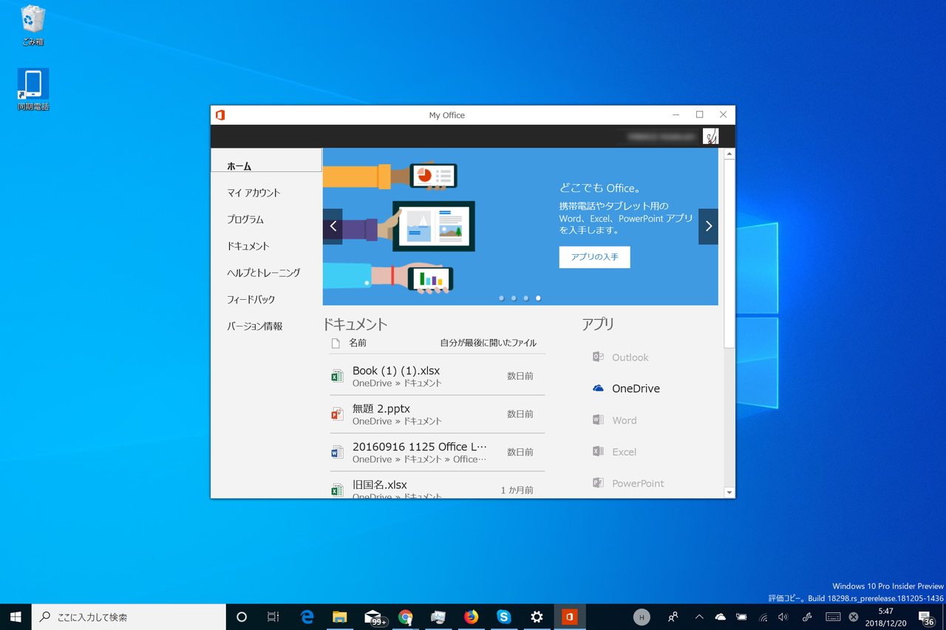The height and width of the screenshot is (630, 946).
Task: Launch Excel from the アプリ list
Action: point(614,452)
